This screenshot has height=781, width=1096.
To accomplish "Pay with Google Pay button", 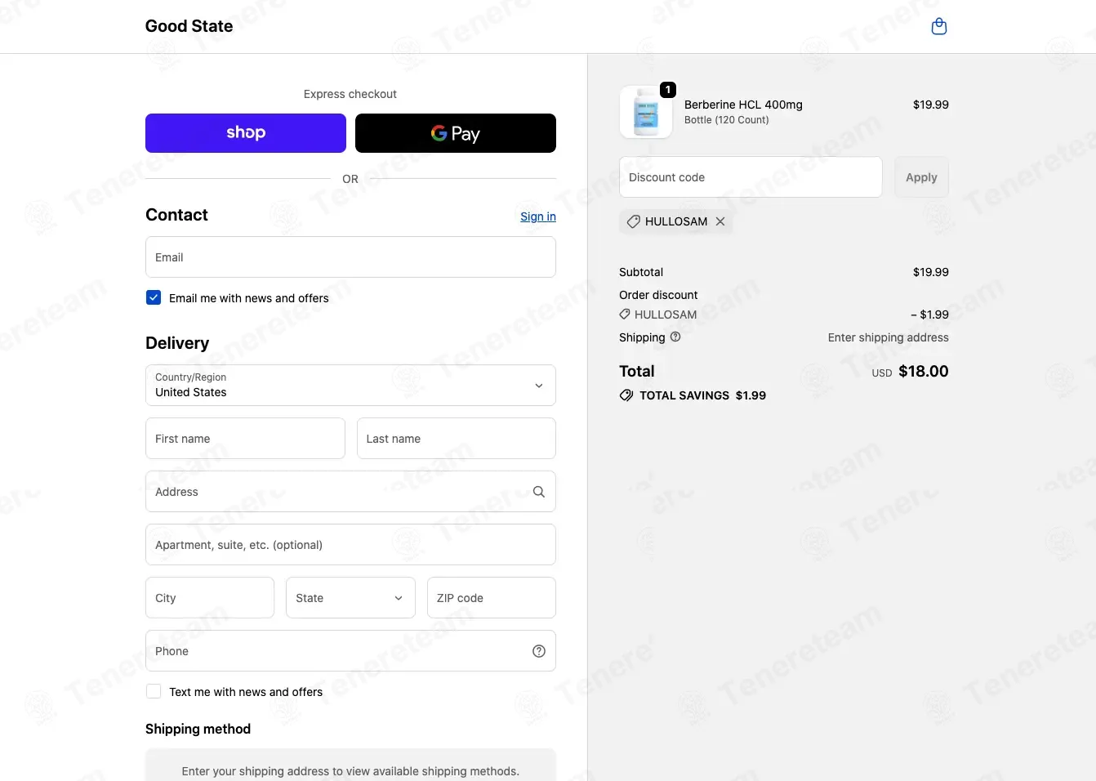I will pyautogui.click(x=456, y=133).
